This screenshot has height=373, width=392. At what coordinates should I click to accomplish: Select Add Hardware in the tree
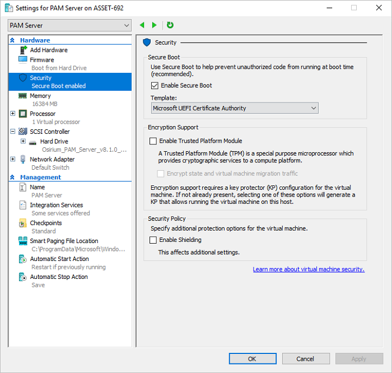[x=49, y=50]
